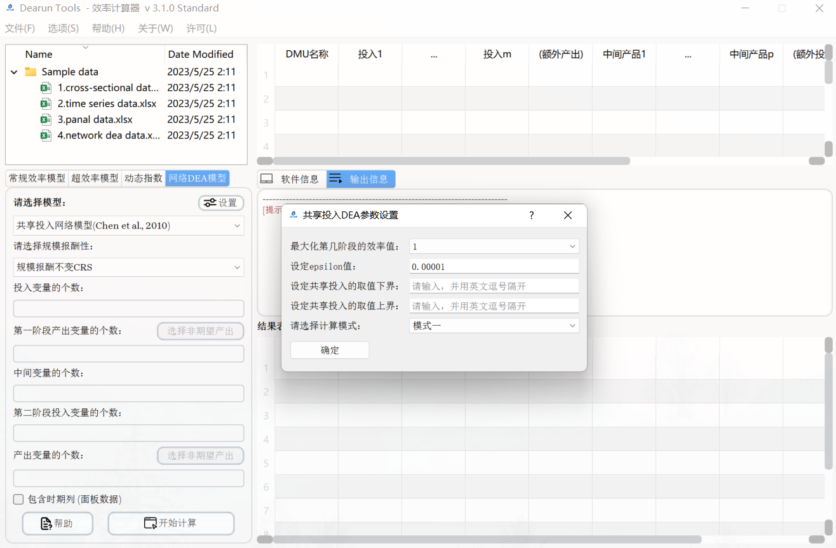836x548 pixels.
Task: Open the 选项(S) menu
Action: pos(62,28)
